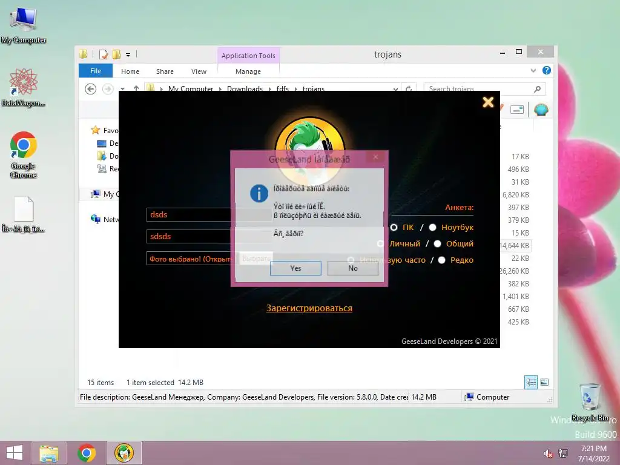
Task: Open the Recycle Bin desktop icon
Action: tap(590, 402)
